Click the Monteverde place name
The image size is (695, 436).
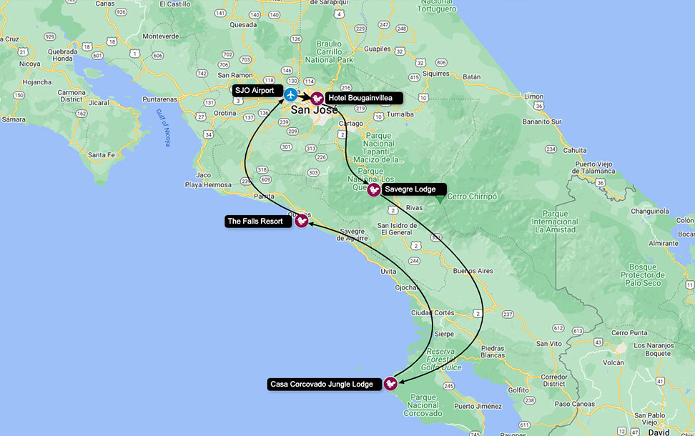(160, 36)
